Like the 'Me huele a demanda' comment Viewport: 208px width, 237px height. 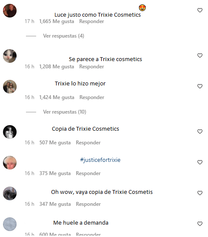[200, 223]
